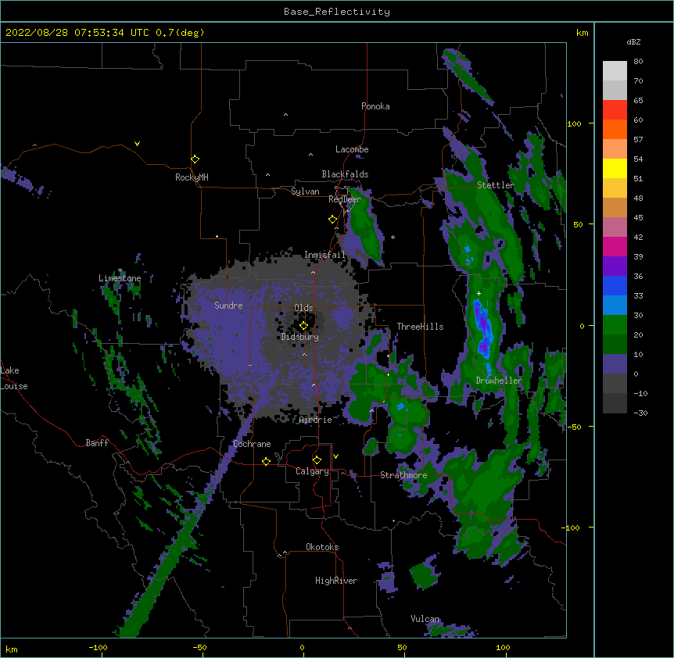Click the Didsbury city label
This screenshot has width=674, height=658.
pyautogui.click(x=300, y=337)
